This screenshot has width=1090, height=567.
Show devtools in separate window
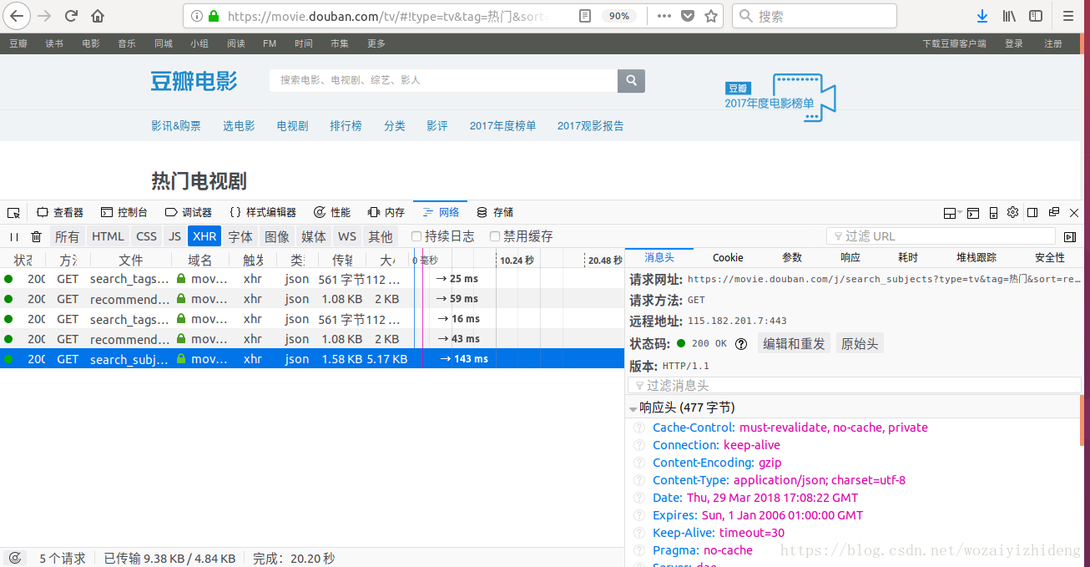pos(1054,212)
